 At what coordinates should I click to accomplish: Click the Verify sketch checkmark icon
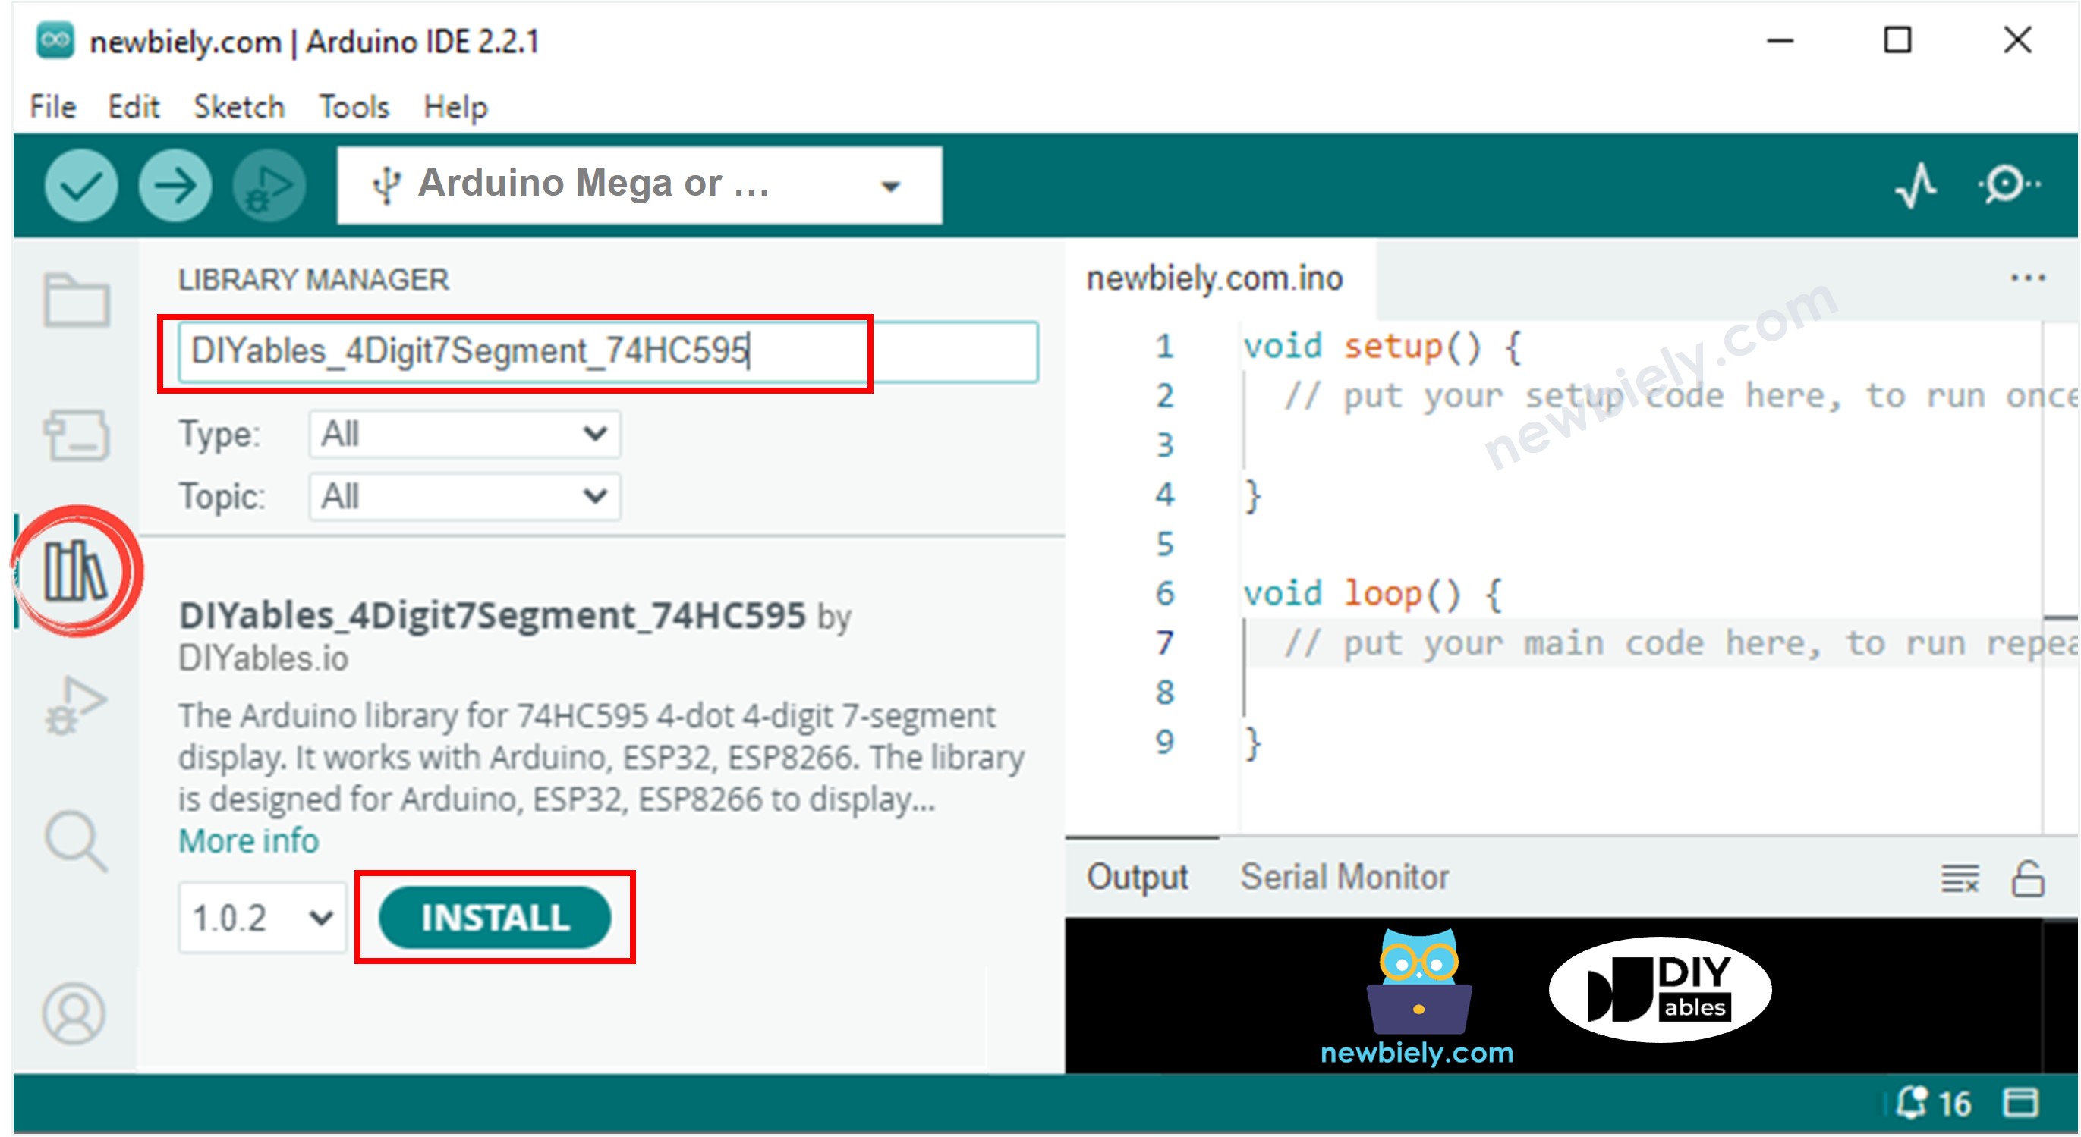click(x=82, y=186)
